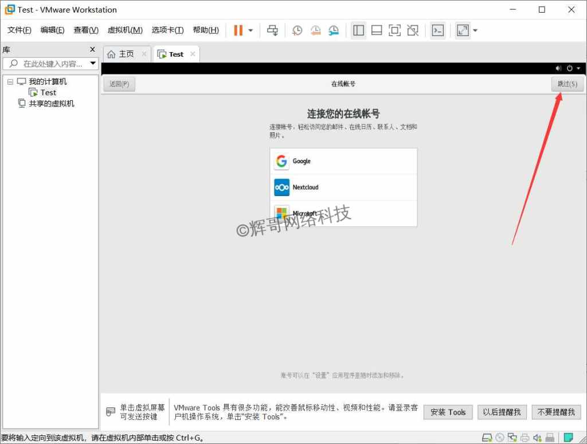Click the USB device status icon
Image resolution: width=587 pixels, height=444 pixels.
[550, 438]
